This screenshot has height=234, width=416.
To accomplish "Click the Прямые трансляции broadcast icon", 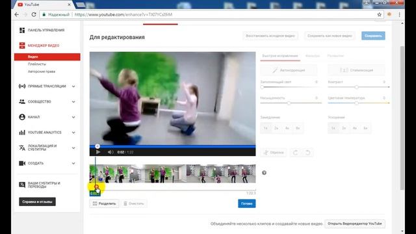I will [x=22, y=86].
